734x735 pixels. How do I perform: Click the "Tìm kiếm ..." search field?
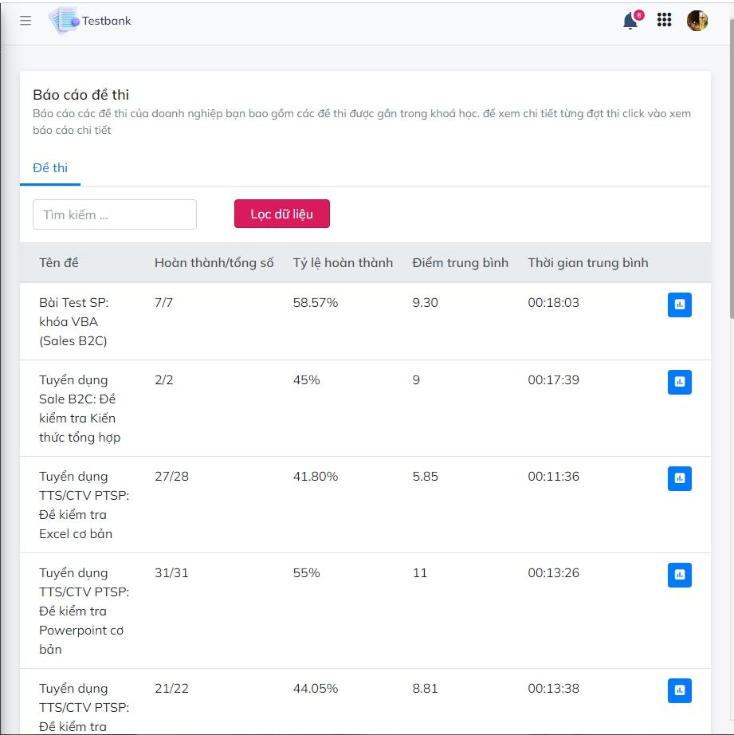click(114, 214)
